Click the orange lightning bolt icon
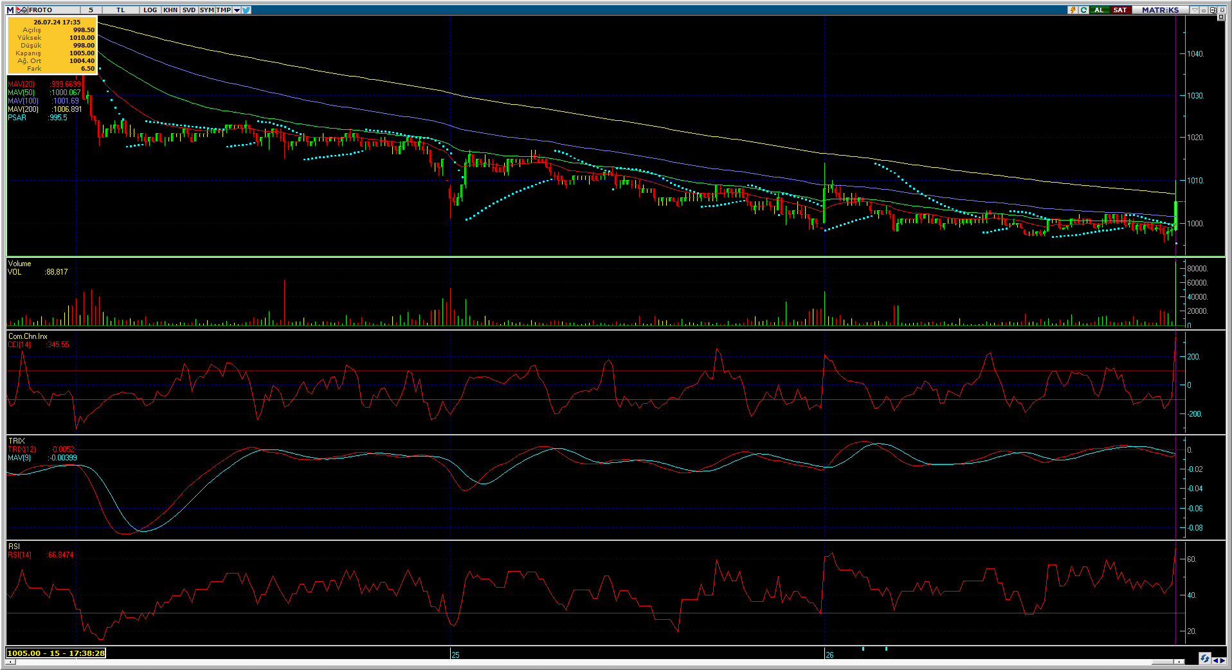Image resolution: width=1232 pixels, height=670 pixels. [1073, 10]
